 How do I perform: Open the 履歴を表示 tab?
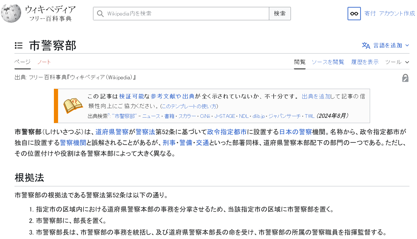pos(364,62)
